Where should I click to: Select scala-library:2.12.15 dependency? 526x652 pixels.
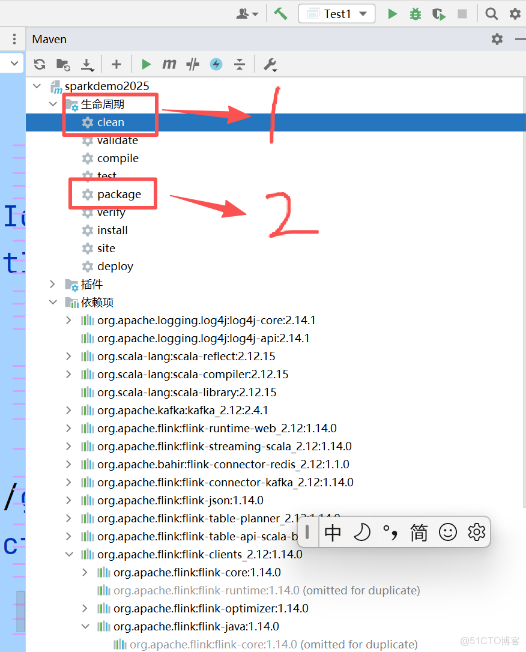coord(187,393)
